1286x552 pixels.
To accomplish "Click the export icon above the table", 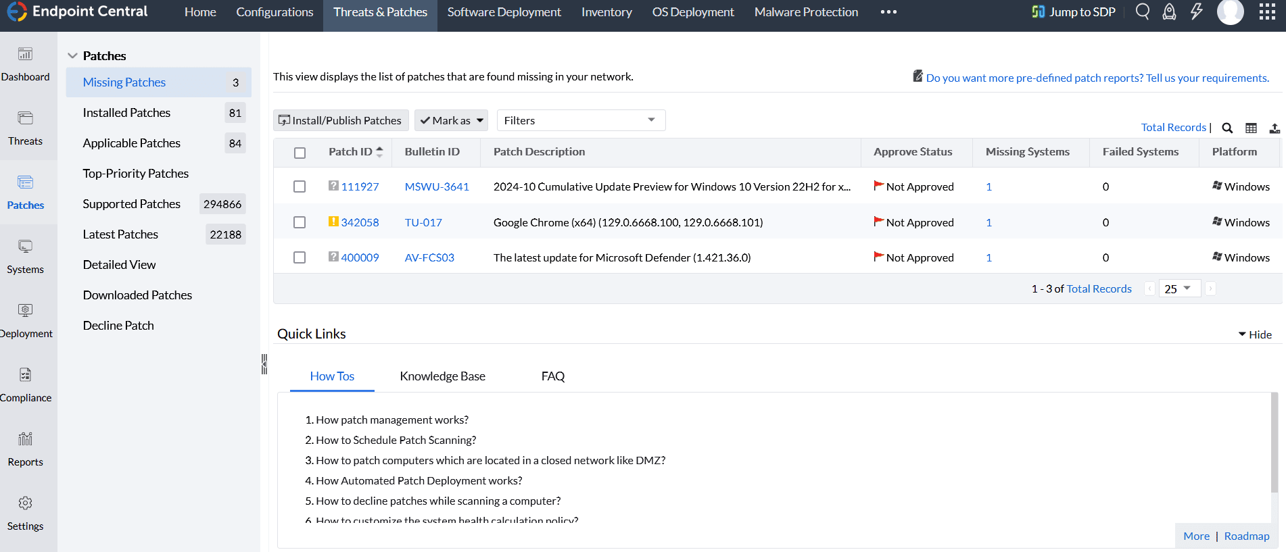I will [x=1275, y=128].
